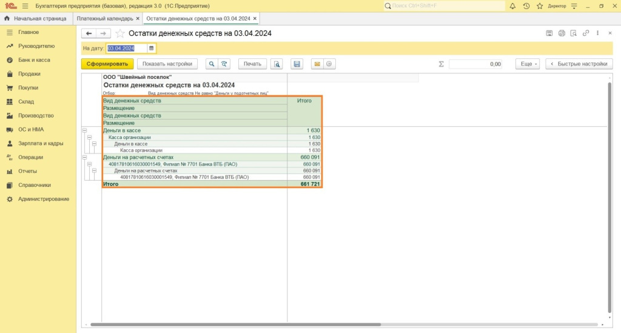Collapse the Деньги на расчетных счетах group
The width and height of the screenshot is (621, 333).
point(84,157)
